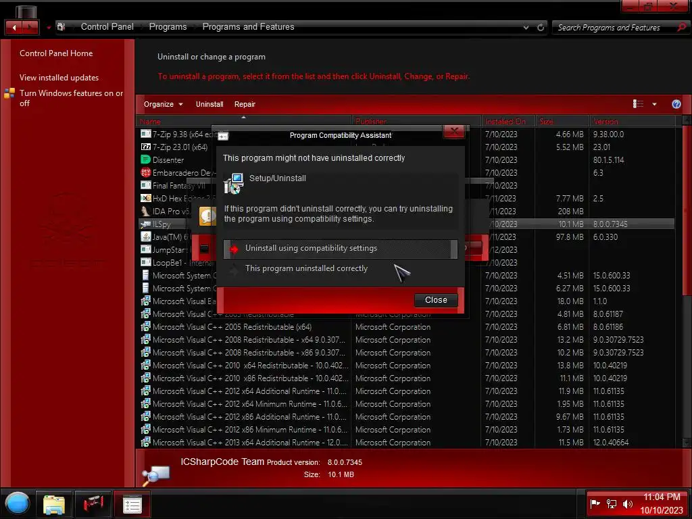Select the Java(TM) program icon

tap(145, 237)
